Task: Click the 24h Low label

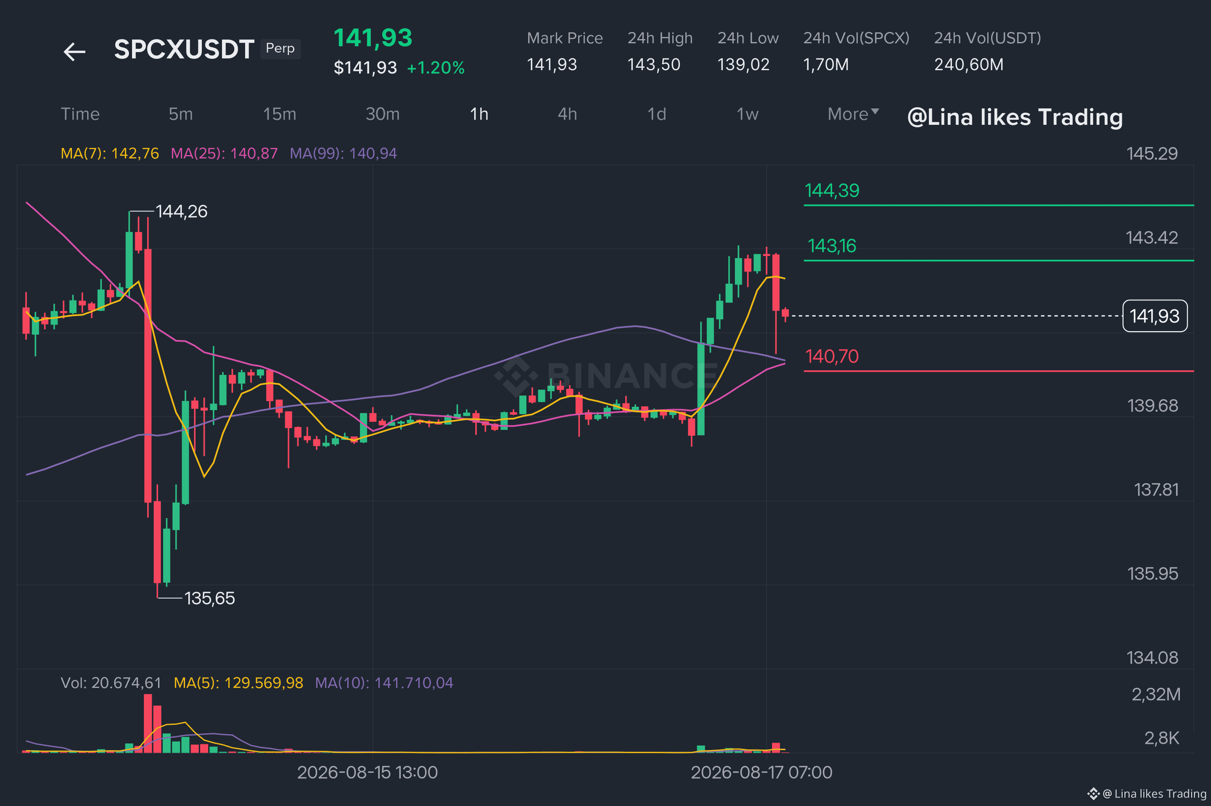Action: point(748,38)
